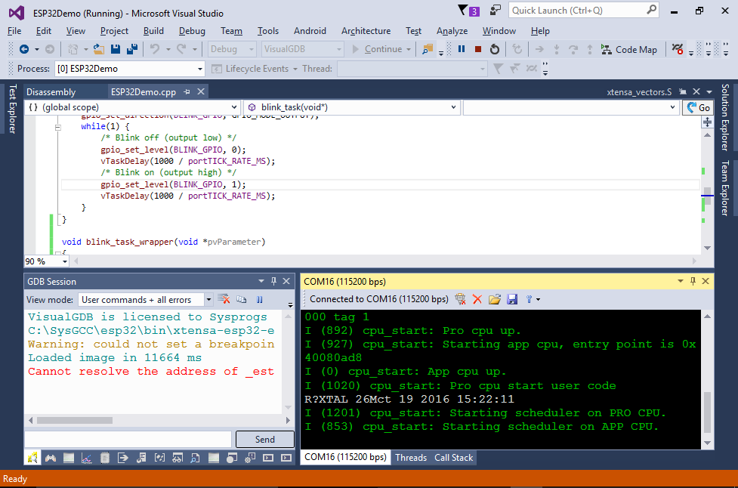
Task: Switch to the Threads tab
Action: click(411, 458)
